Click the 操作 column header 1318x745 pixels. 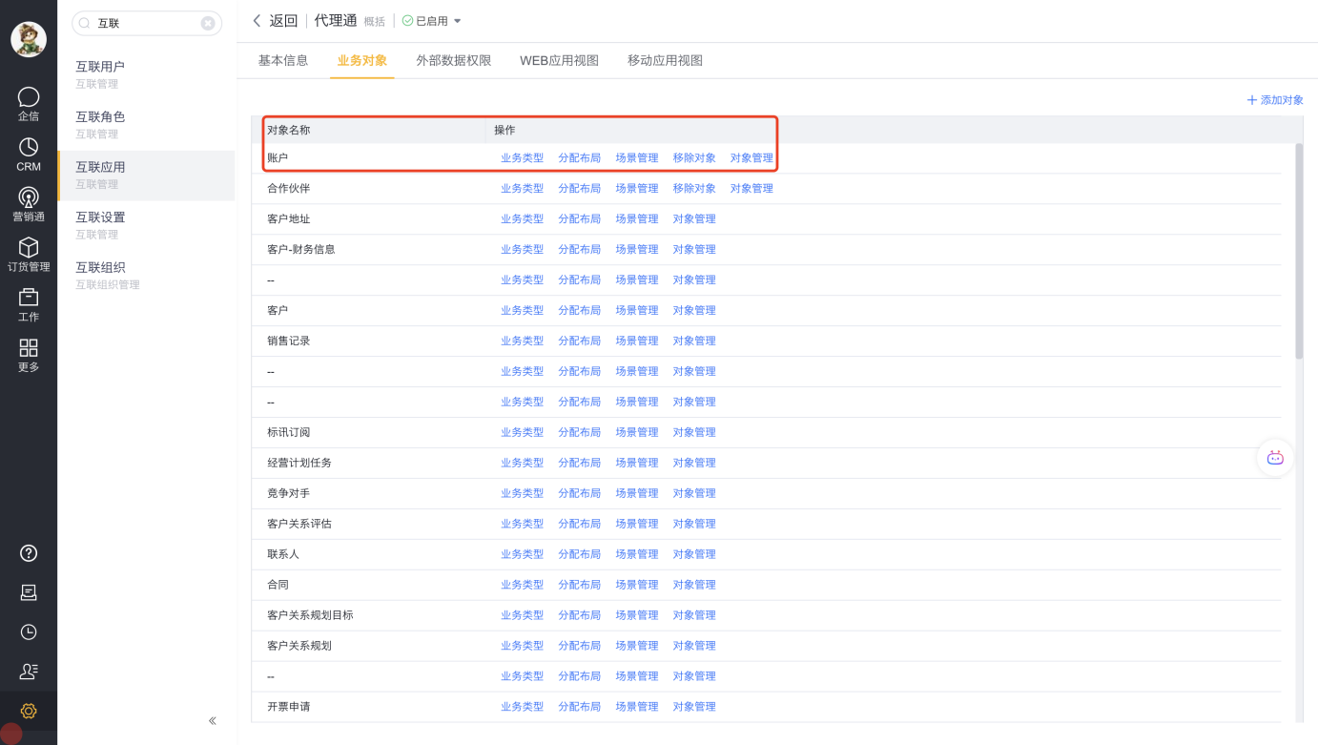[x=505, y=130]
